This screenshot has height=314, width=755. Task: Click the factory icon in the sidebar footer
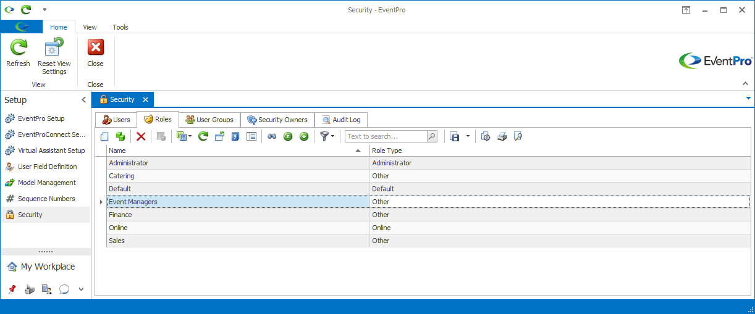[30, 289]
